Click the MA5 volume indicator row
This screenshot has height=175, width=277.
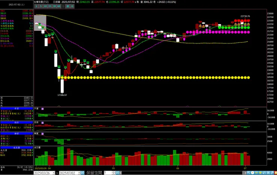(16, 153)
